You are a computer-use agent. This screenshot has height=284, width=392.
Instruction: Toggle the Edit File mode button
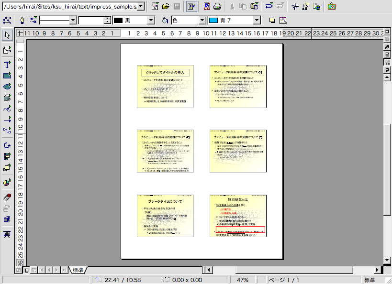click(x=191, y=7)
